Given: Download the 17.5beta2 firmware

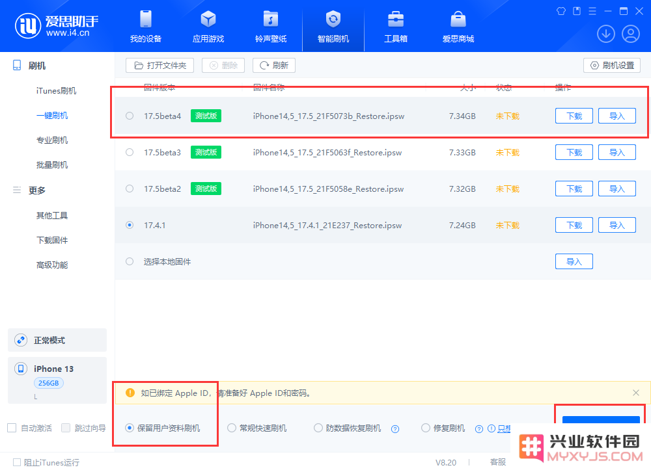Looking at the screenshot, I should (574, 189).
